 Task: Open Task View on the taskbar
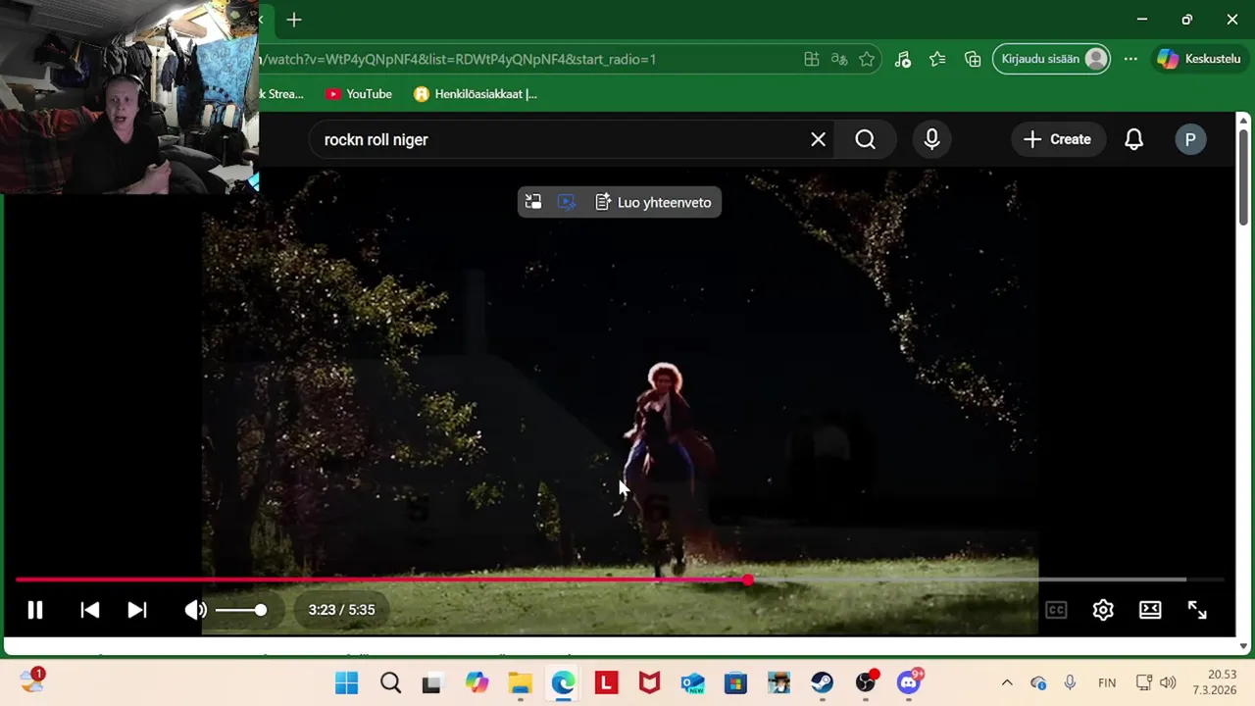pyautogui.click(x=431, y=682)
